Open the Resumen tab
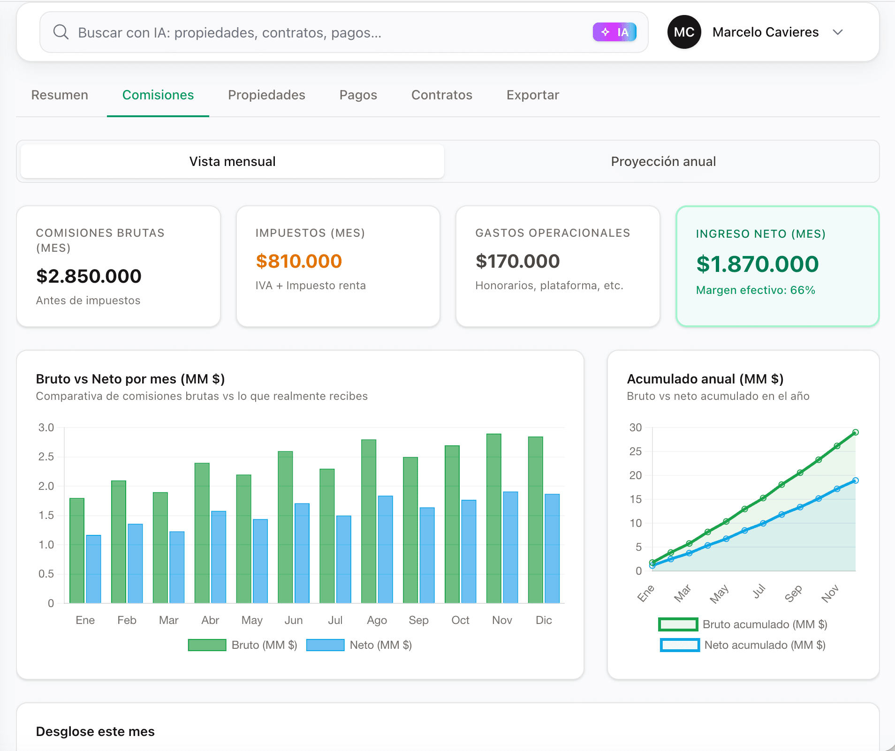The width and height of the screenshot is (895, 751). [60, 95]
